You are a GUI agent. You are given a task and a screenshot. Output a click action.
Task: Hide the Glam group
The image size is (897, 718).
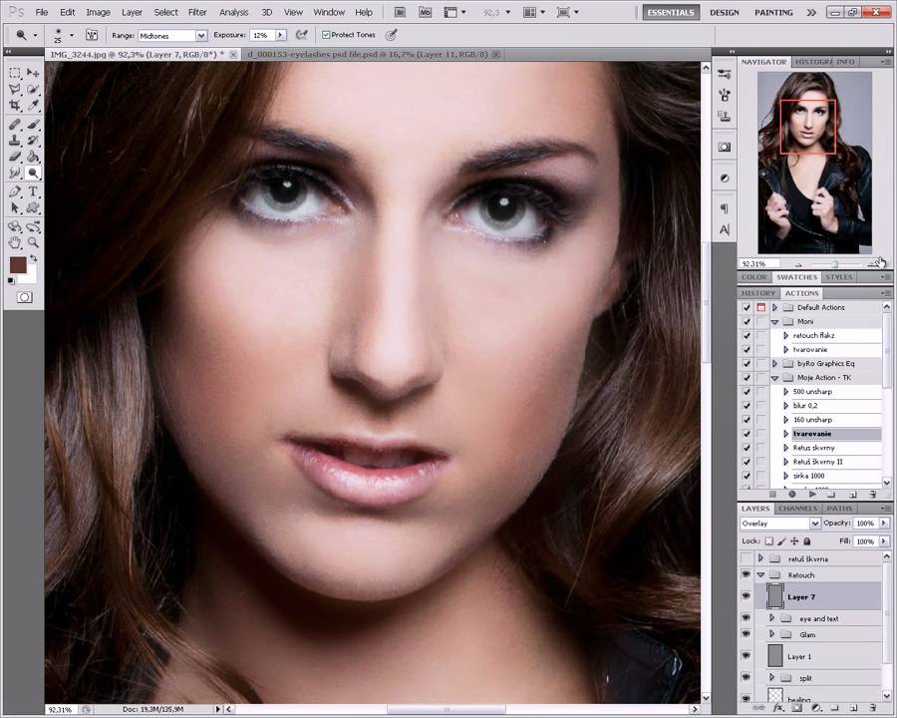[x=746, y=634]
